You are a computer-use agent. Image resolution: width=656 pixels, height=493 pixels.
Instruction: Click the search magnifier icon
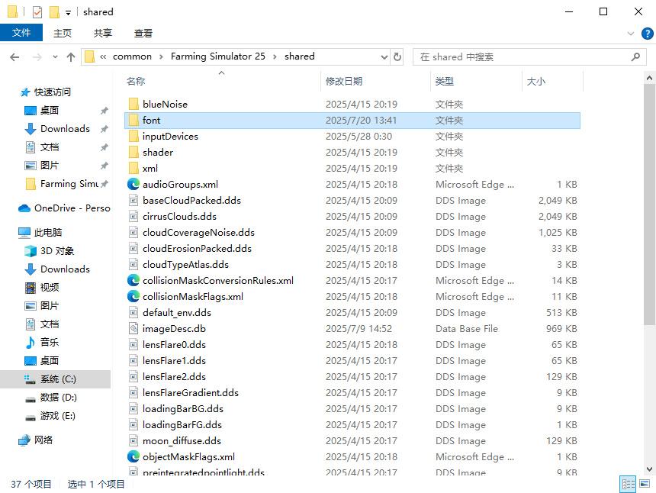(635, 57)
